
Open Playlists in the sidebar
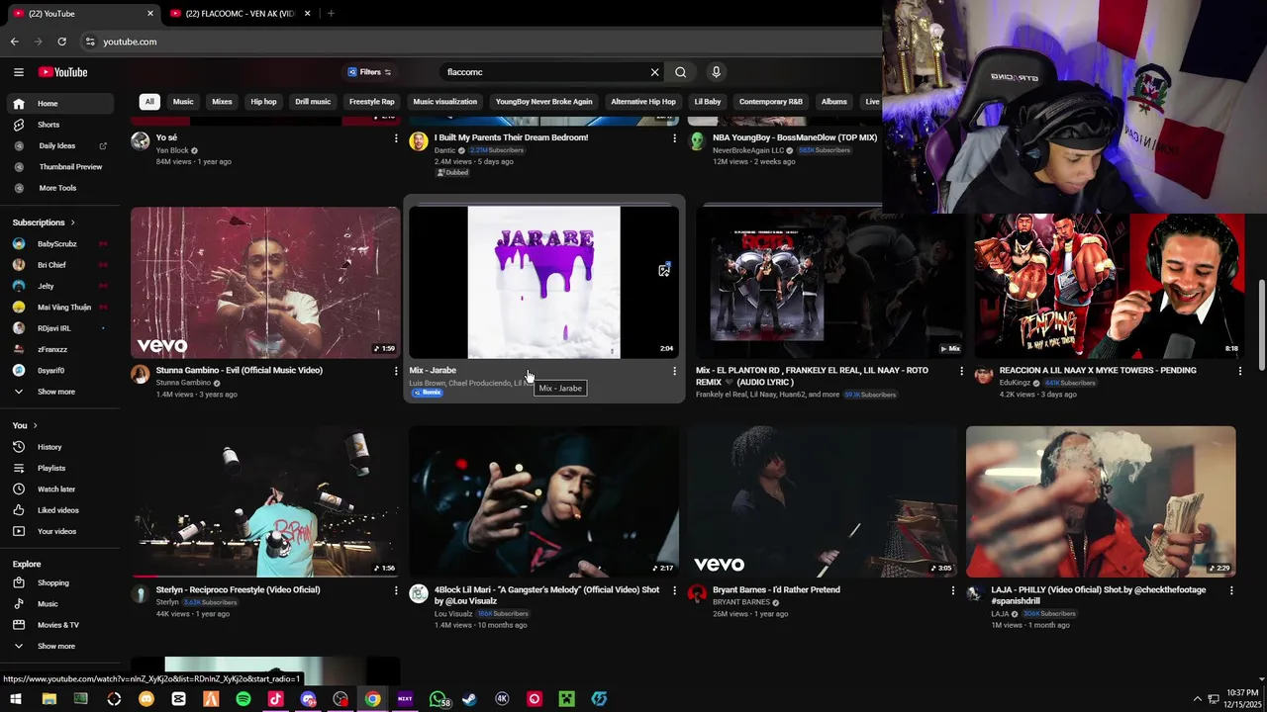59,468
